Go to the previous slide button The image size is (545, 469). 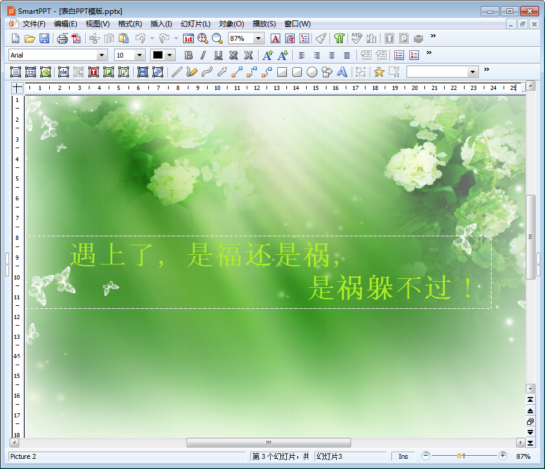pos(531,411)
